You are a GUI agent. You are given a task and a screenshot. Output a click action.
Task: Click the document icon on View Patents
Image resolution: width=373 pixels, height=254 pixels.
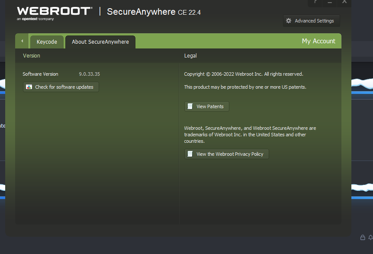coord(190,106)
